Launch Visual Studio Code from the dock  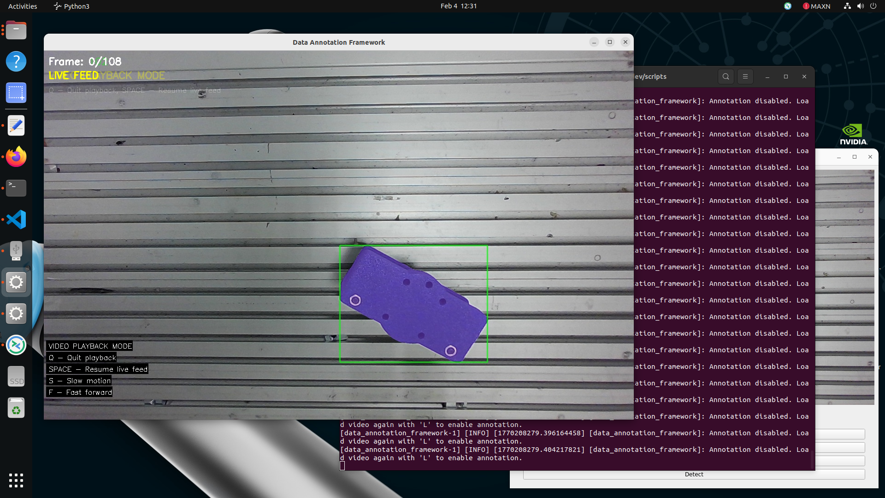tap(16, 219)
